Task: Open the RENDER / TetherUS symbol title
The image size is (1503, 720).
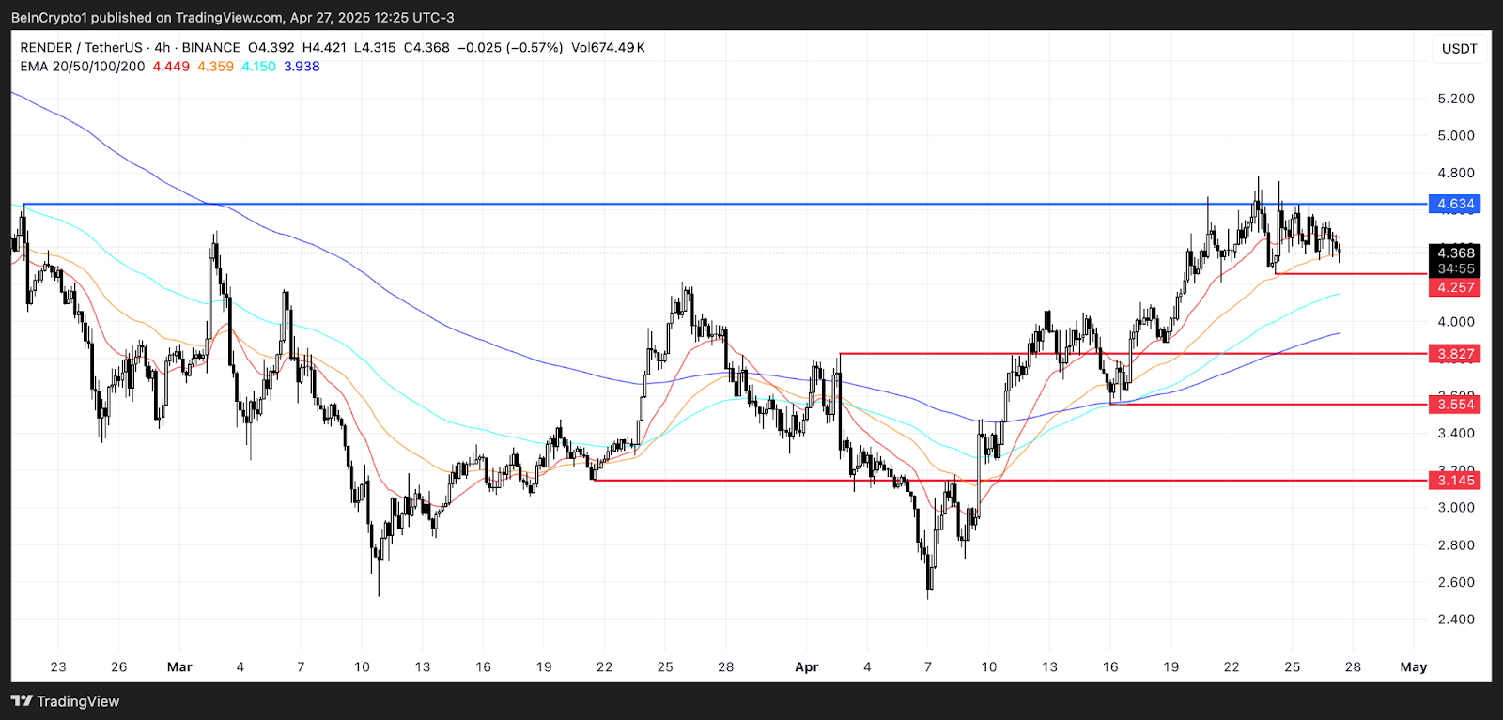Action: (x=81, y=48)
